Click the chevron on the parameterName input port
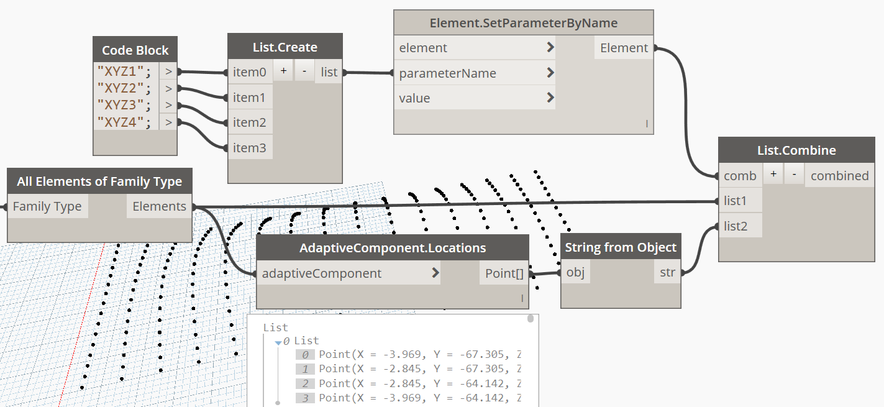The height and width of the screenshot is (407, 884). [550, 73]
